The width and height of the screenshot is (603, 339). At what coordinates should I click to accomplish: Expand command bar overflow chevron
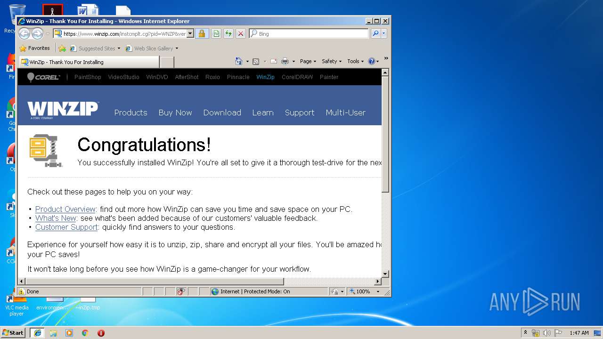(x=386, y=58)
